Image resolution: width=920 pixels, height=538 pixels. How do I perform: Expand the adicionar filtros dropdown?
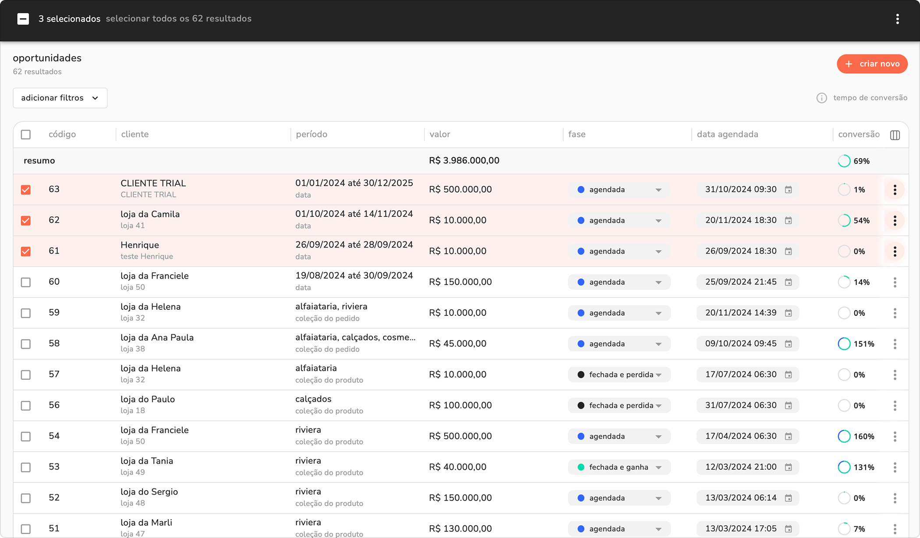[60, 98]
